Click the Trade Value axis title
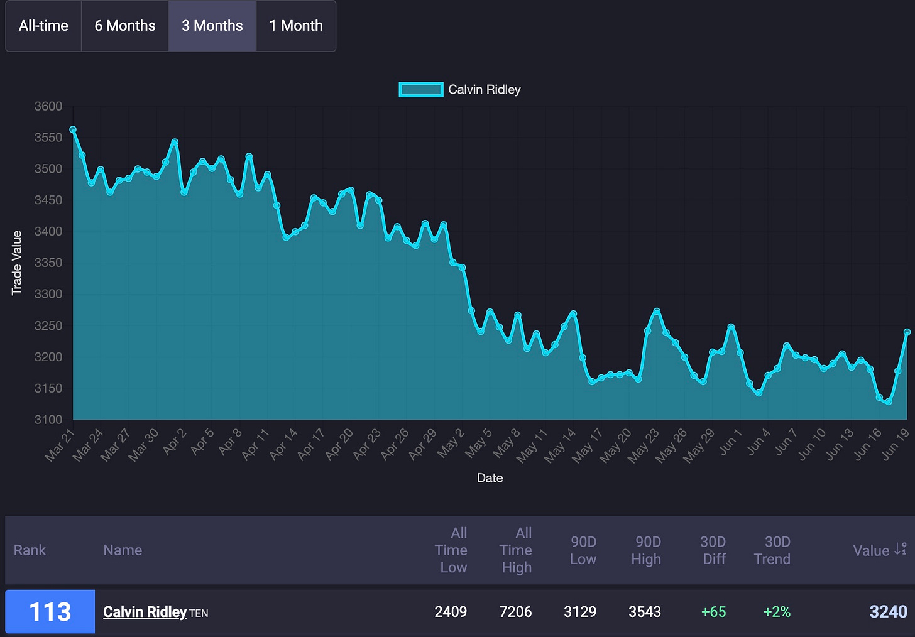This screenshot has width=915, height=637. (x=17, y=263)
